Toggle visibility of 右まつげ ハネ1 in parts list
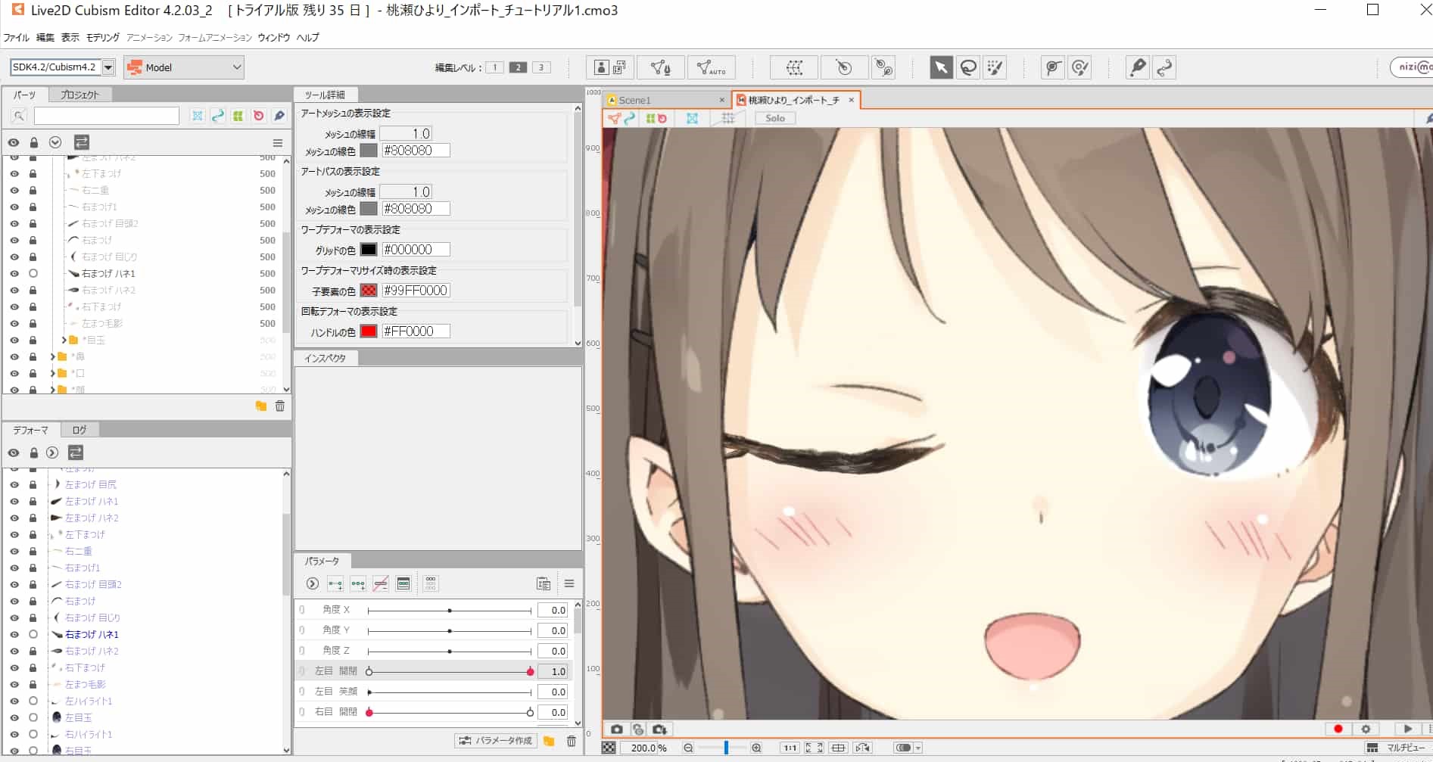The width and height of the screenshot is (1433, 762). (14, 273)
